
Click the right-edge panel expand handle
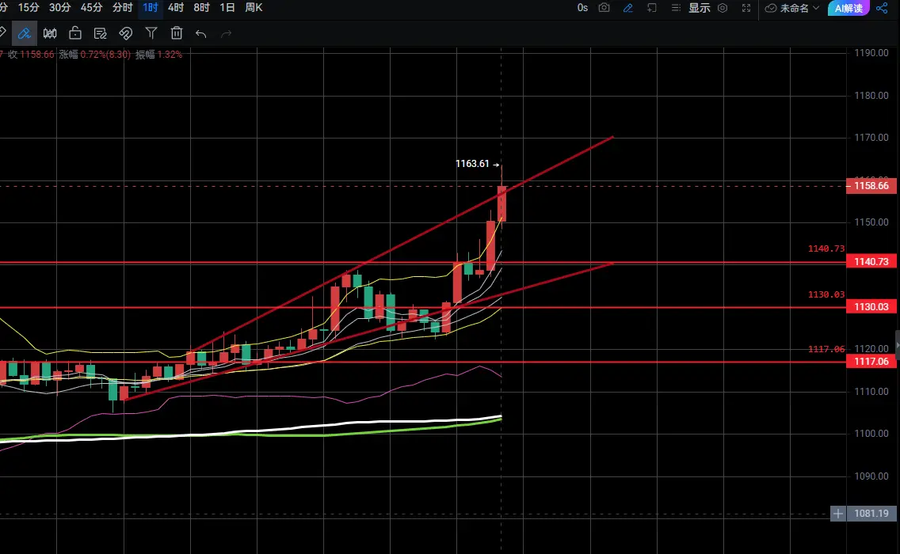pyautogui.click(x=897, y=345)
